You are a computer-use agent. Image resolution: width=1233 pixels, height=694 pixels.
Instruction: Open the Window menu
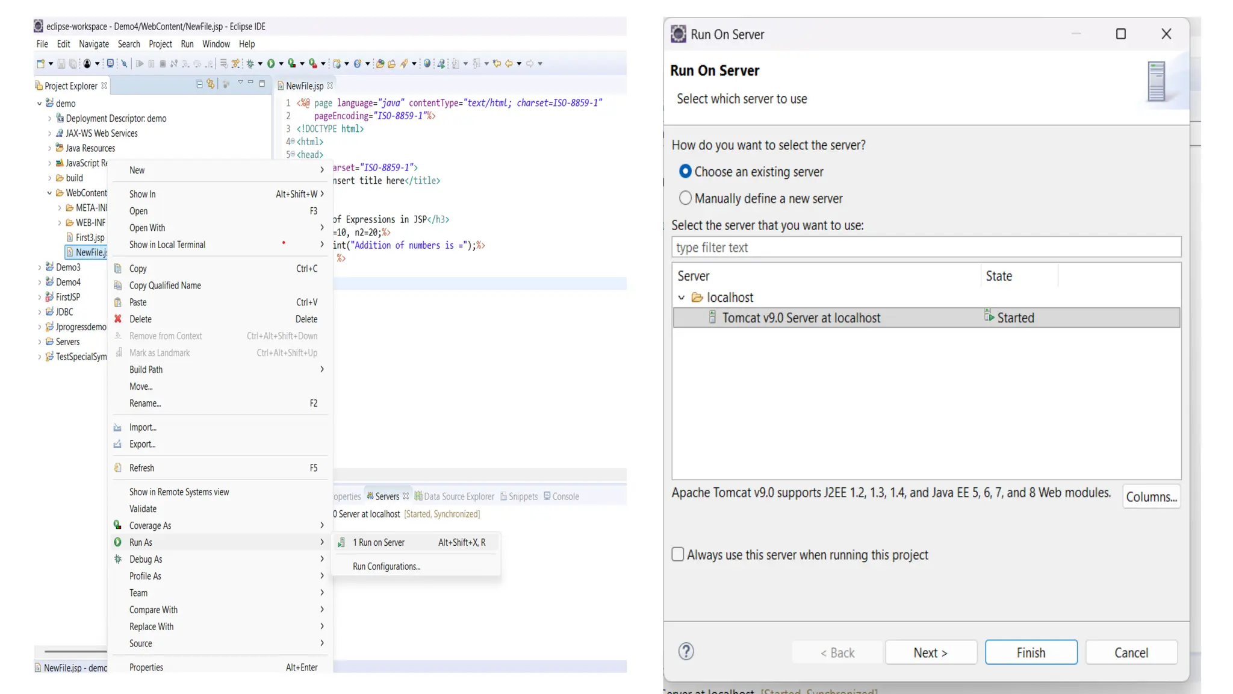coord(216,44)
